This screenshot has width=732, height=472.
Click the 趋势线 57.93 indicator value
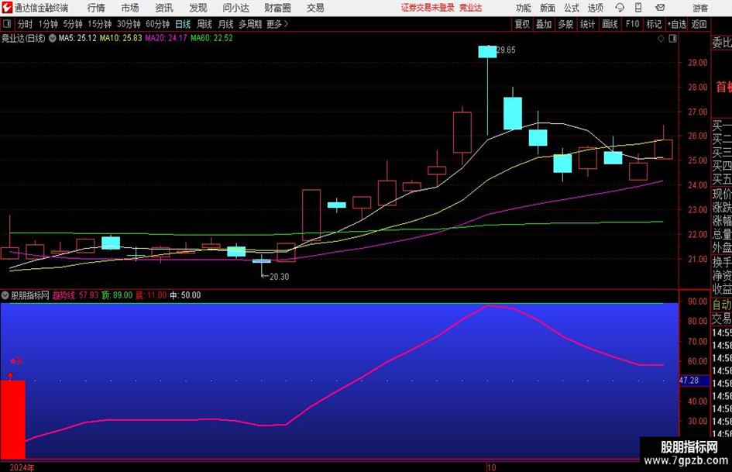[x=75, y=295]
